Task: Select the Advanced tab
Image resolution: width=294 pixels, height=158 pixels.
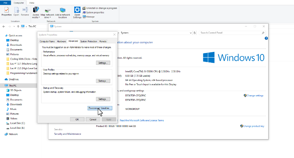Action: [x=73, y=41]
